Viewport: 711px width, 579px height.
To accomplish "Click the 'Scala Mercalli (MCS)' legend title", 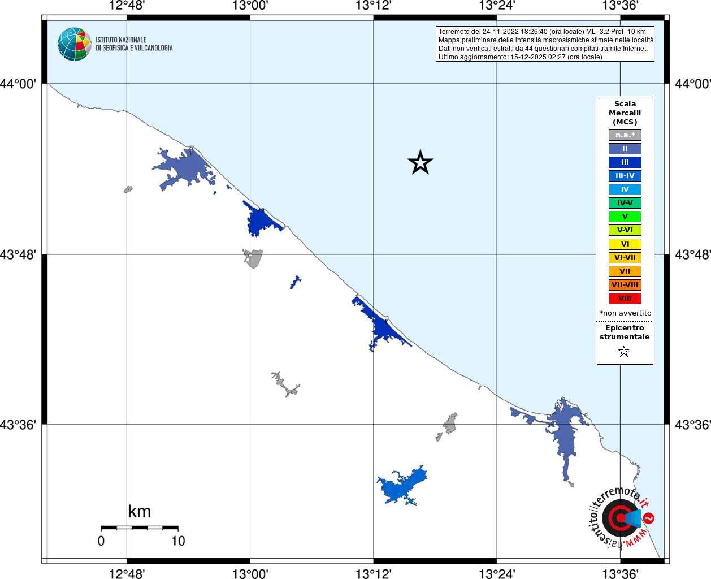I will click(625, 113).
